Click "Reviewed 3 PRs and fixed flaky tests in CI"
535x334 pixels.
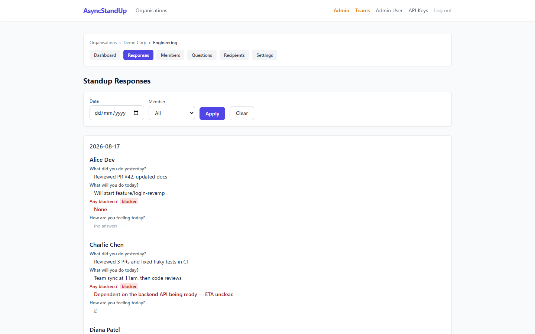click(x=141, y=262)
